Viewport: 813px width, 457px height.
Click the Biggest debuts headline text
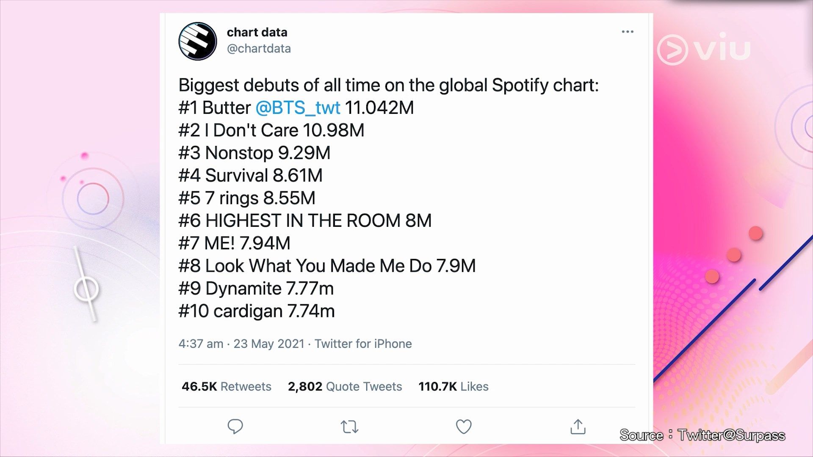pos(388,85)
